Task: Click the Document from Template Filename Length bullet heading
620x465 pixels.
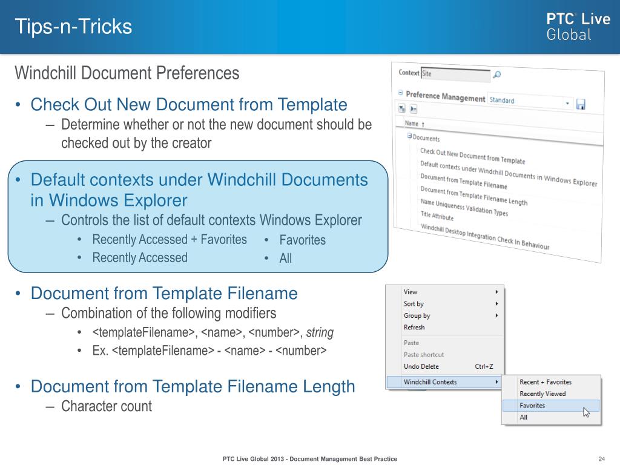Action: [193, 386]
